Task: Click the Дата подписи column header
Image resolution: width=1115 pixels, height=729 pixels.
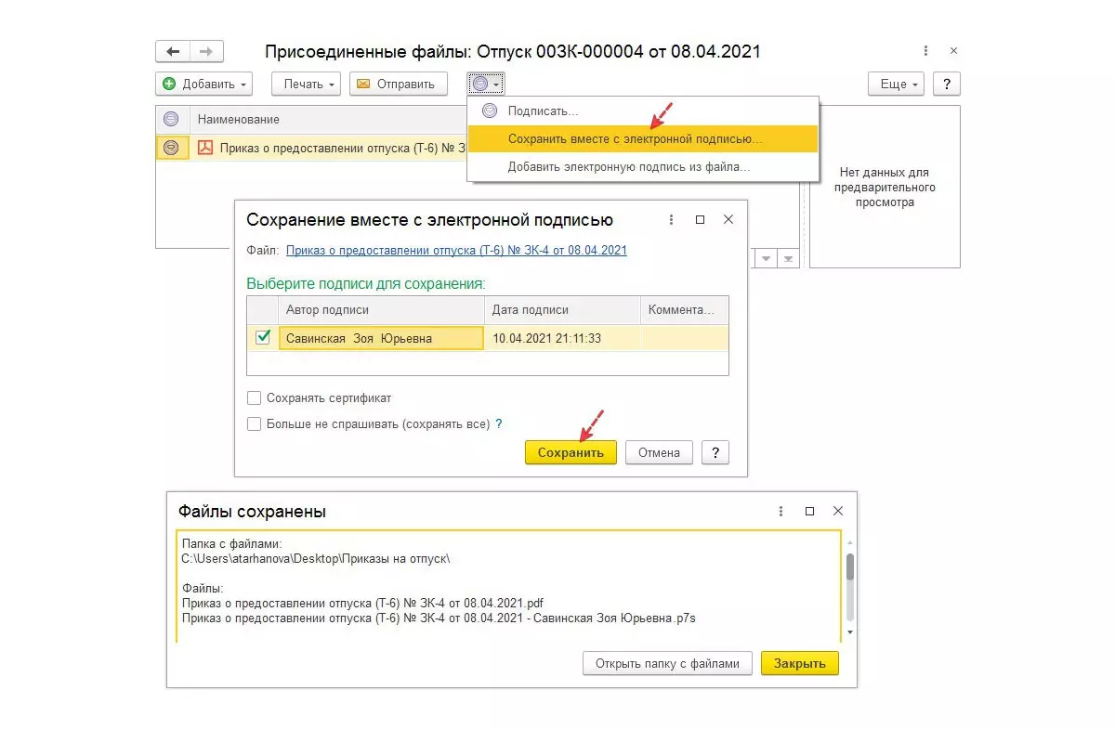Action: 562,310
